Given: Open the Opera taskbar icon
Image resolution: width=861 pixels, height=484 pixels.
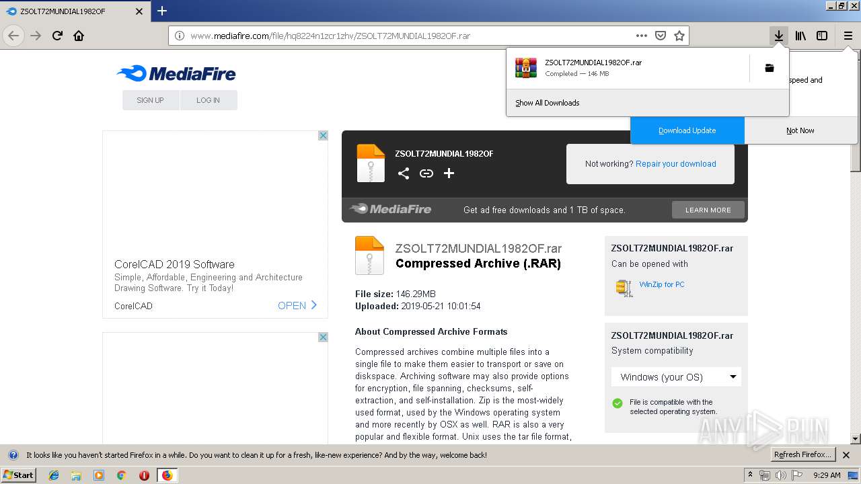Looking at the screenshot, I should (x=144, y=475).
